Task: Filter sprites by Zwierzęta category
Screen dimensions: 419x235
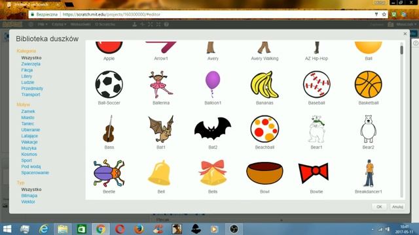Action: [x=31, y=64]
